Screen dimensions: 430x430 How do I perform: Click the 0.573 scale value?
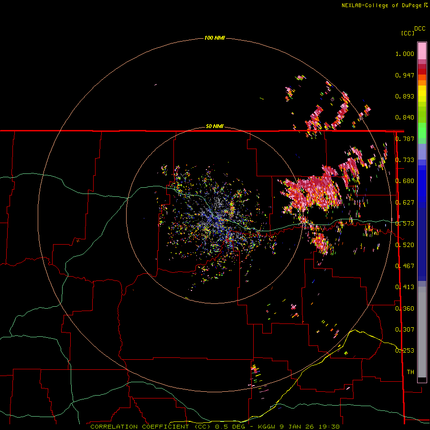(x=405, y=224)
